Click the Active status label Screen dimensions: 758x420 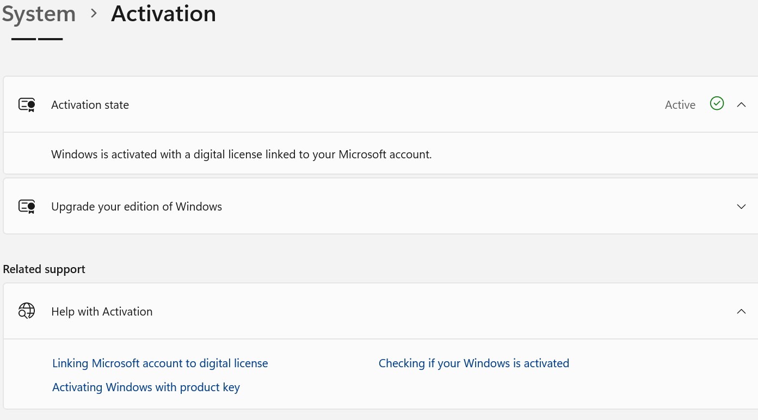[680, 104]
